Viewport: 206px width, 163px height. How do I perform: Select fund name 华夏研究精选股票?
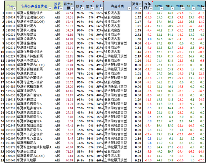pyautogui.click(x=30, y=87)
